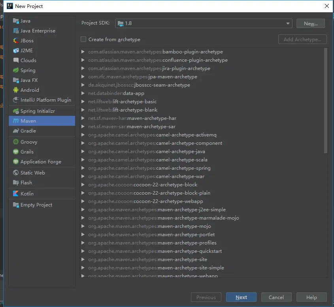Pick the Groovy icon
Image resolution: width=334 pixels, height=307 pixels.
tap(16, 142)
